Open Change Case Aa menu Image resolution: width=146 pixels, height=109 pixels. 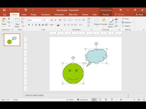52,25
